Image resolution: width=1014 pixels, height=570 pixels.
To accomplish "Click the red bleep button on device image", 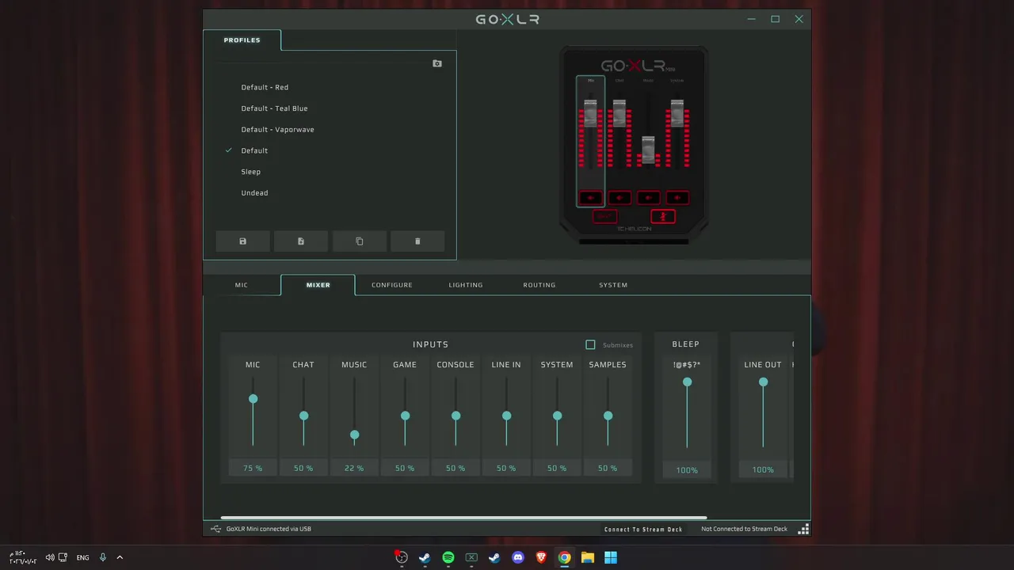I will click(605, 216).
